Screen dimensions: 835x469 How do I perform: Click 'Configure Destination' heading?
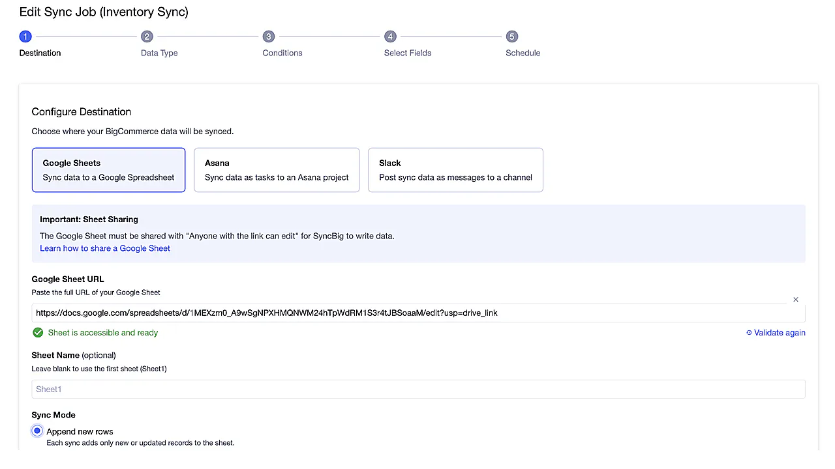tap(82, 111)
